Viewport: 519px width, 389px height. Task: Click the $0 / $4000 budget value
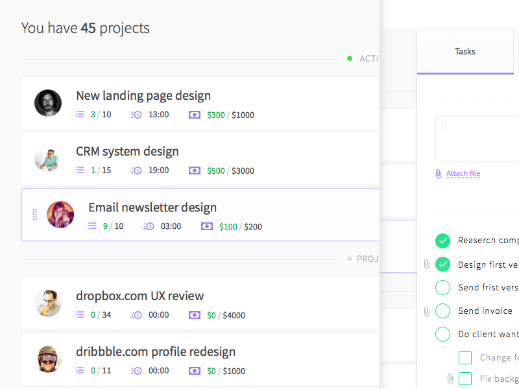point(226,315)
